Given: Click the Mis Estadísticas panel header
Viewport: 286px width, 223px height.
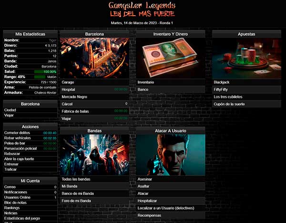Looking at the screenshot, I should tap(31, 34).
